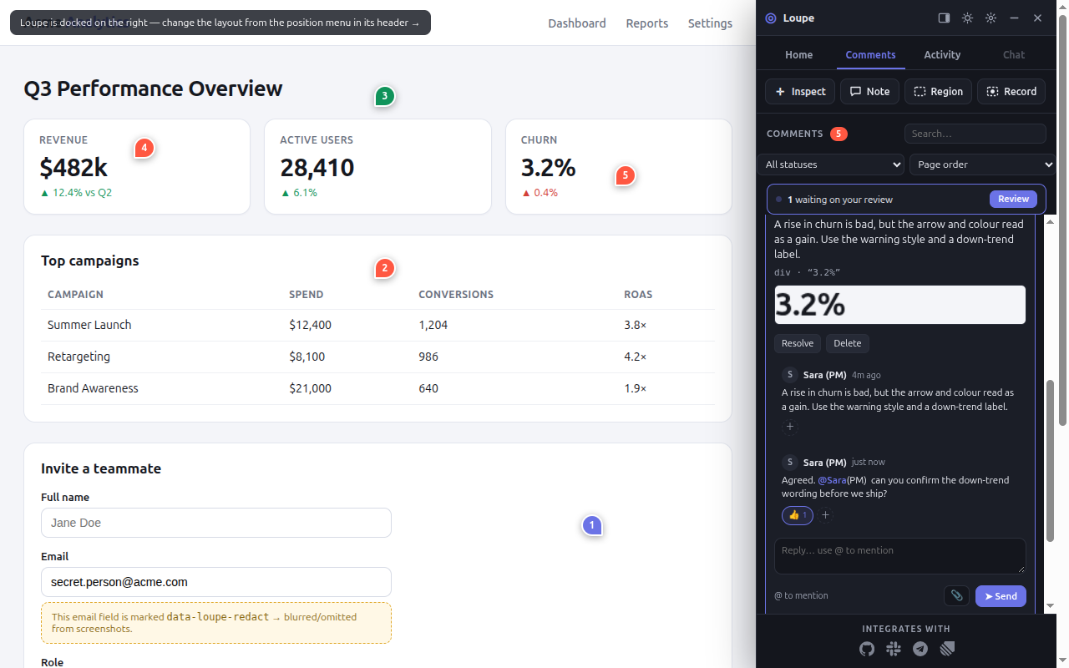This screenshot has width=1069, height=668.
Task: Start a Record session
Action: pyautogui.click(x=1011, y=92)
